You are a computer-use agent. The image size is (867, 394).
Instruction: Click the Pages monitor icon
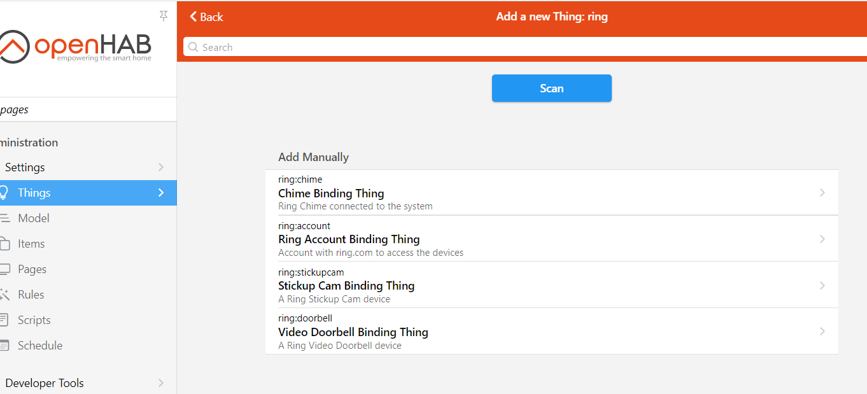click(4, 269)
